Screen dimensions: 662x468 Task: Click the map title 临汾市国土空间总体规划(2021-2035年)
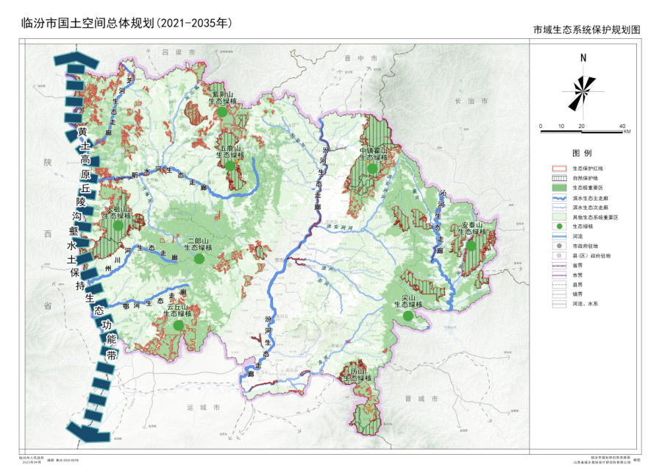(x=127, y=23)
